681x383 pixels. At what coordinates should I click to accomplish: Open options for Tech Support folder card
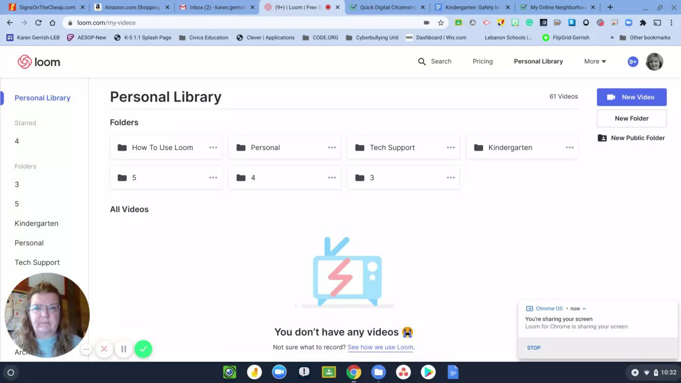pos(451,147)
